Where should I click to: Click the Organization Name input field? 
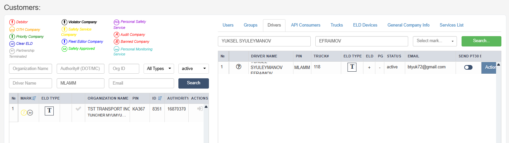pos(31,69)
